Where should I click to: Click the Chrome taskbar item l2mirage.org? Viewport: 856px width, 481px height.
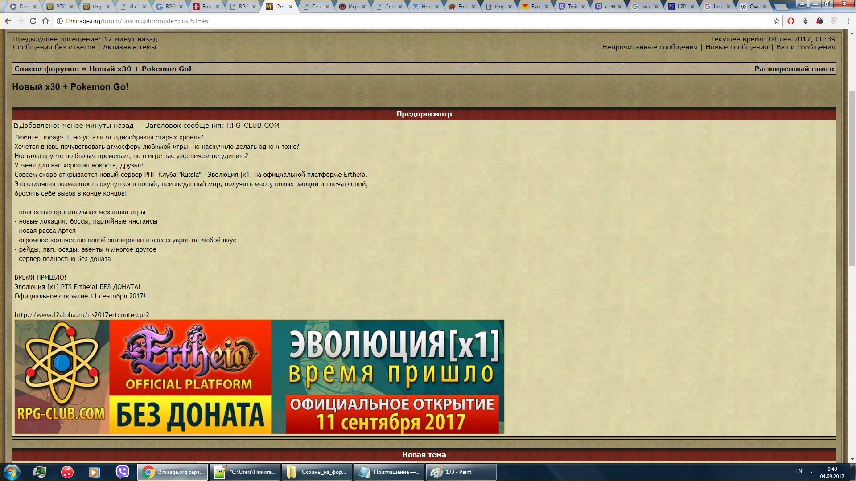click(172, 472)
